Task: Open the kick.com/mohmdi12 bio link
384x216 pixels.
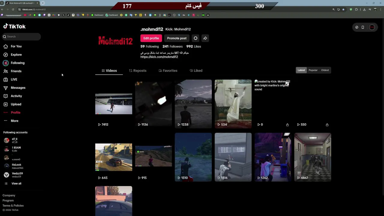Action: pyautogui.click(x=159, y=57)
